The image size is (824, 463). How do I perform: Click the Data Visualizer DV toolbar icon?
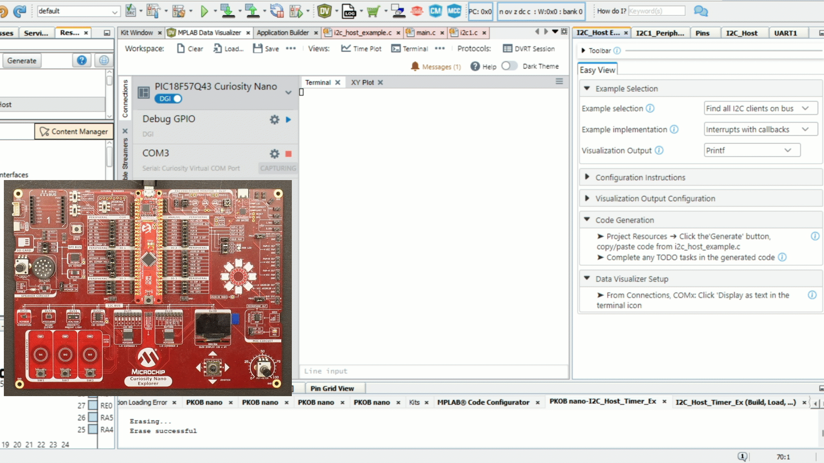(324, 11)
